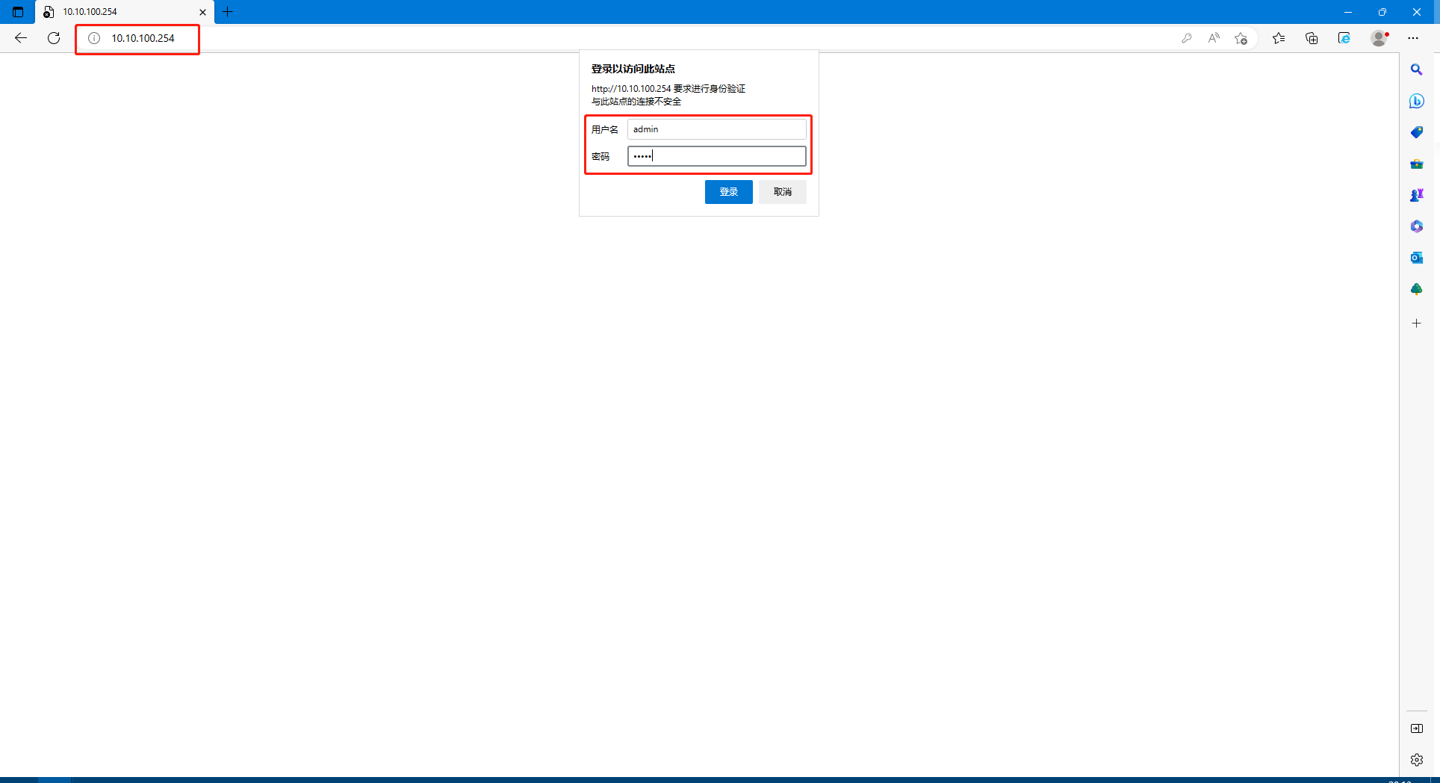The height and width of the screenshot is (783, 1440).
Task: Open the user profile avatar
Action: [1379, 38]
